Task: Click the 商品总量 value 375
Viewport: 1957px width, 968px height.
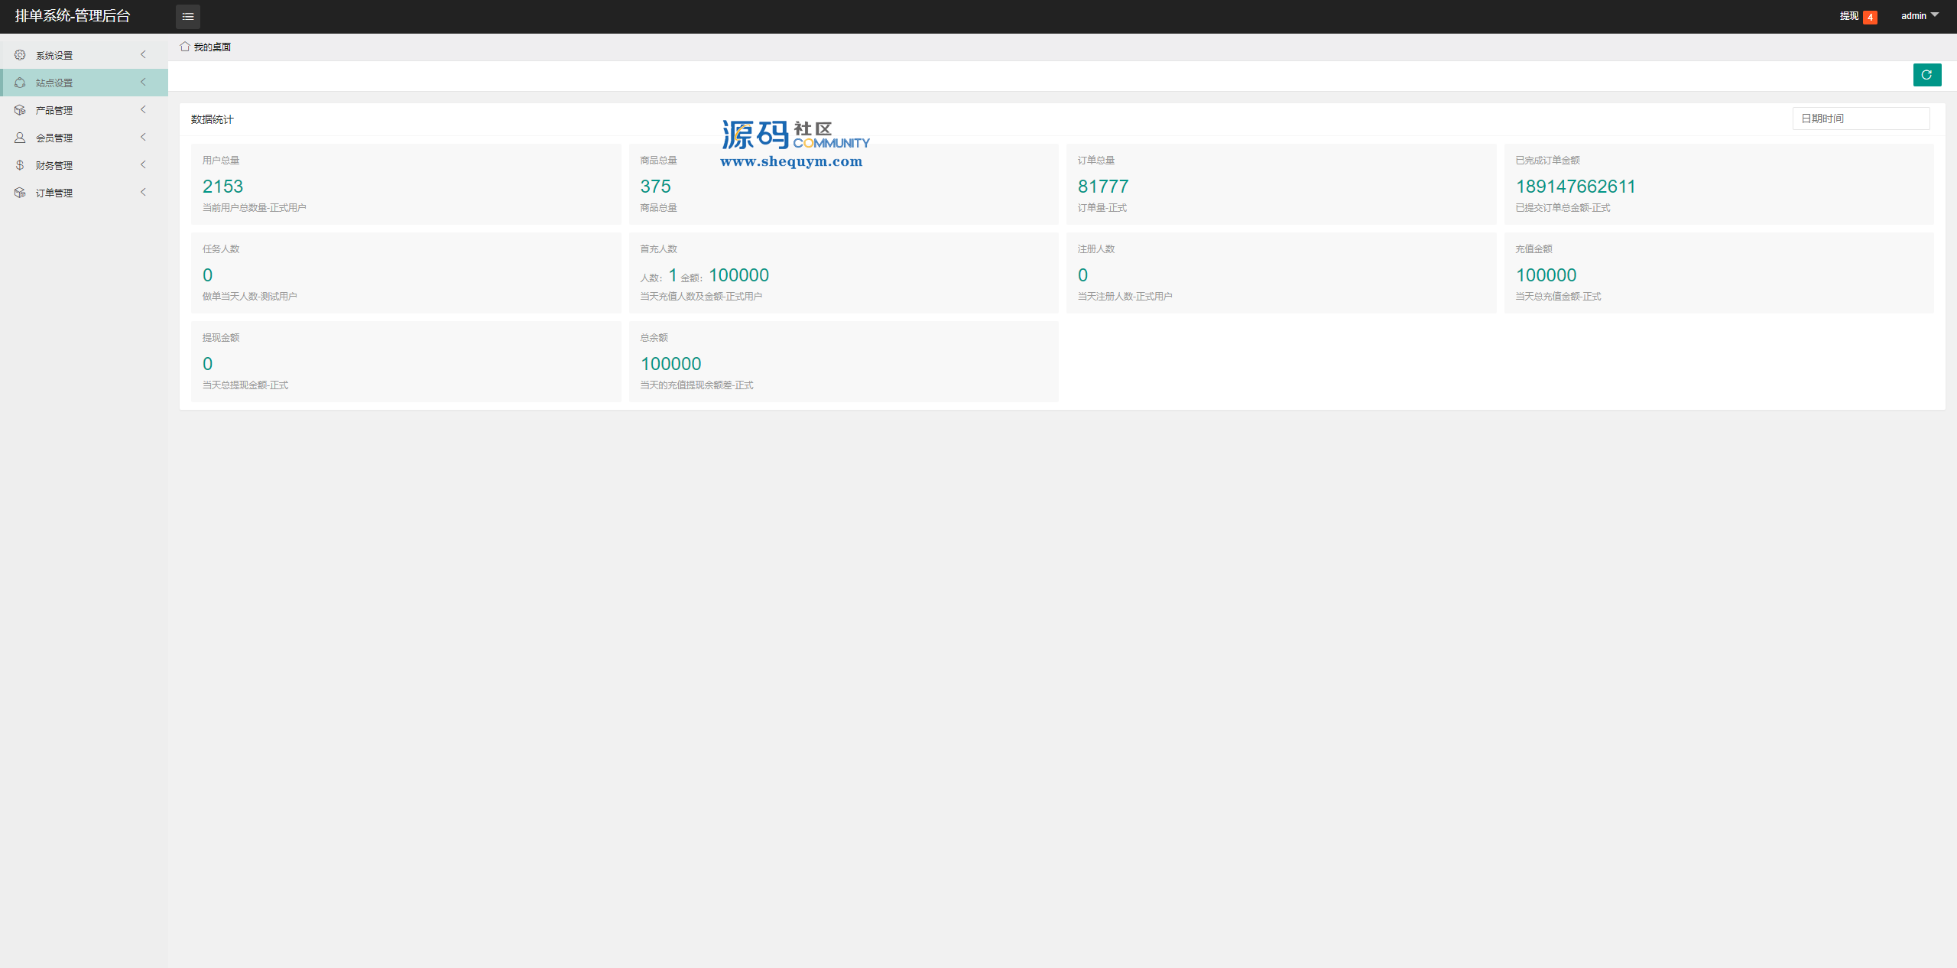Action: point(655,187)
